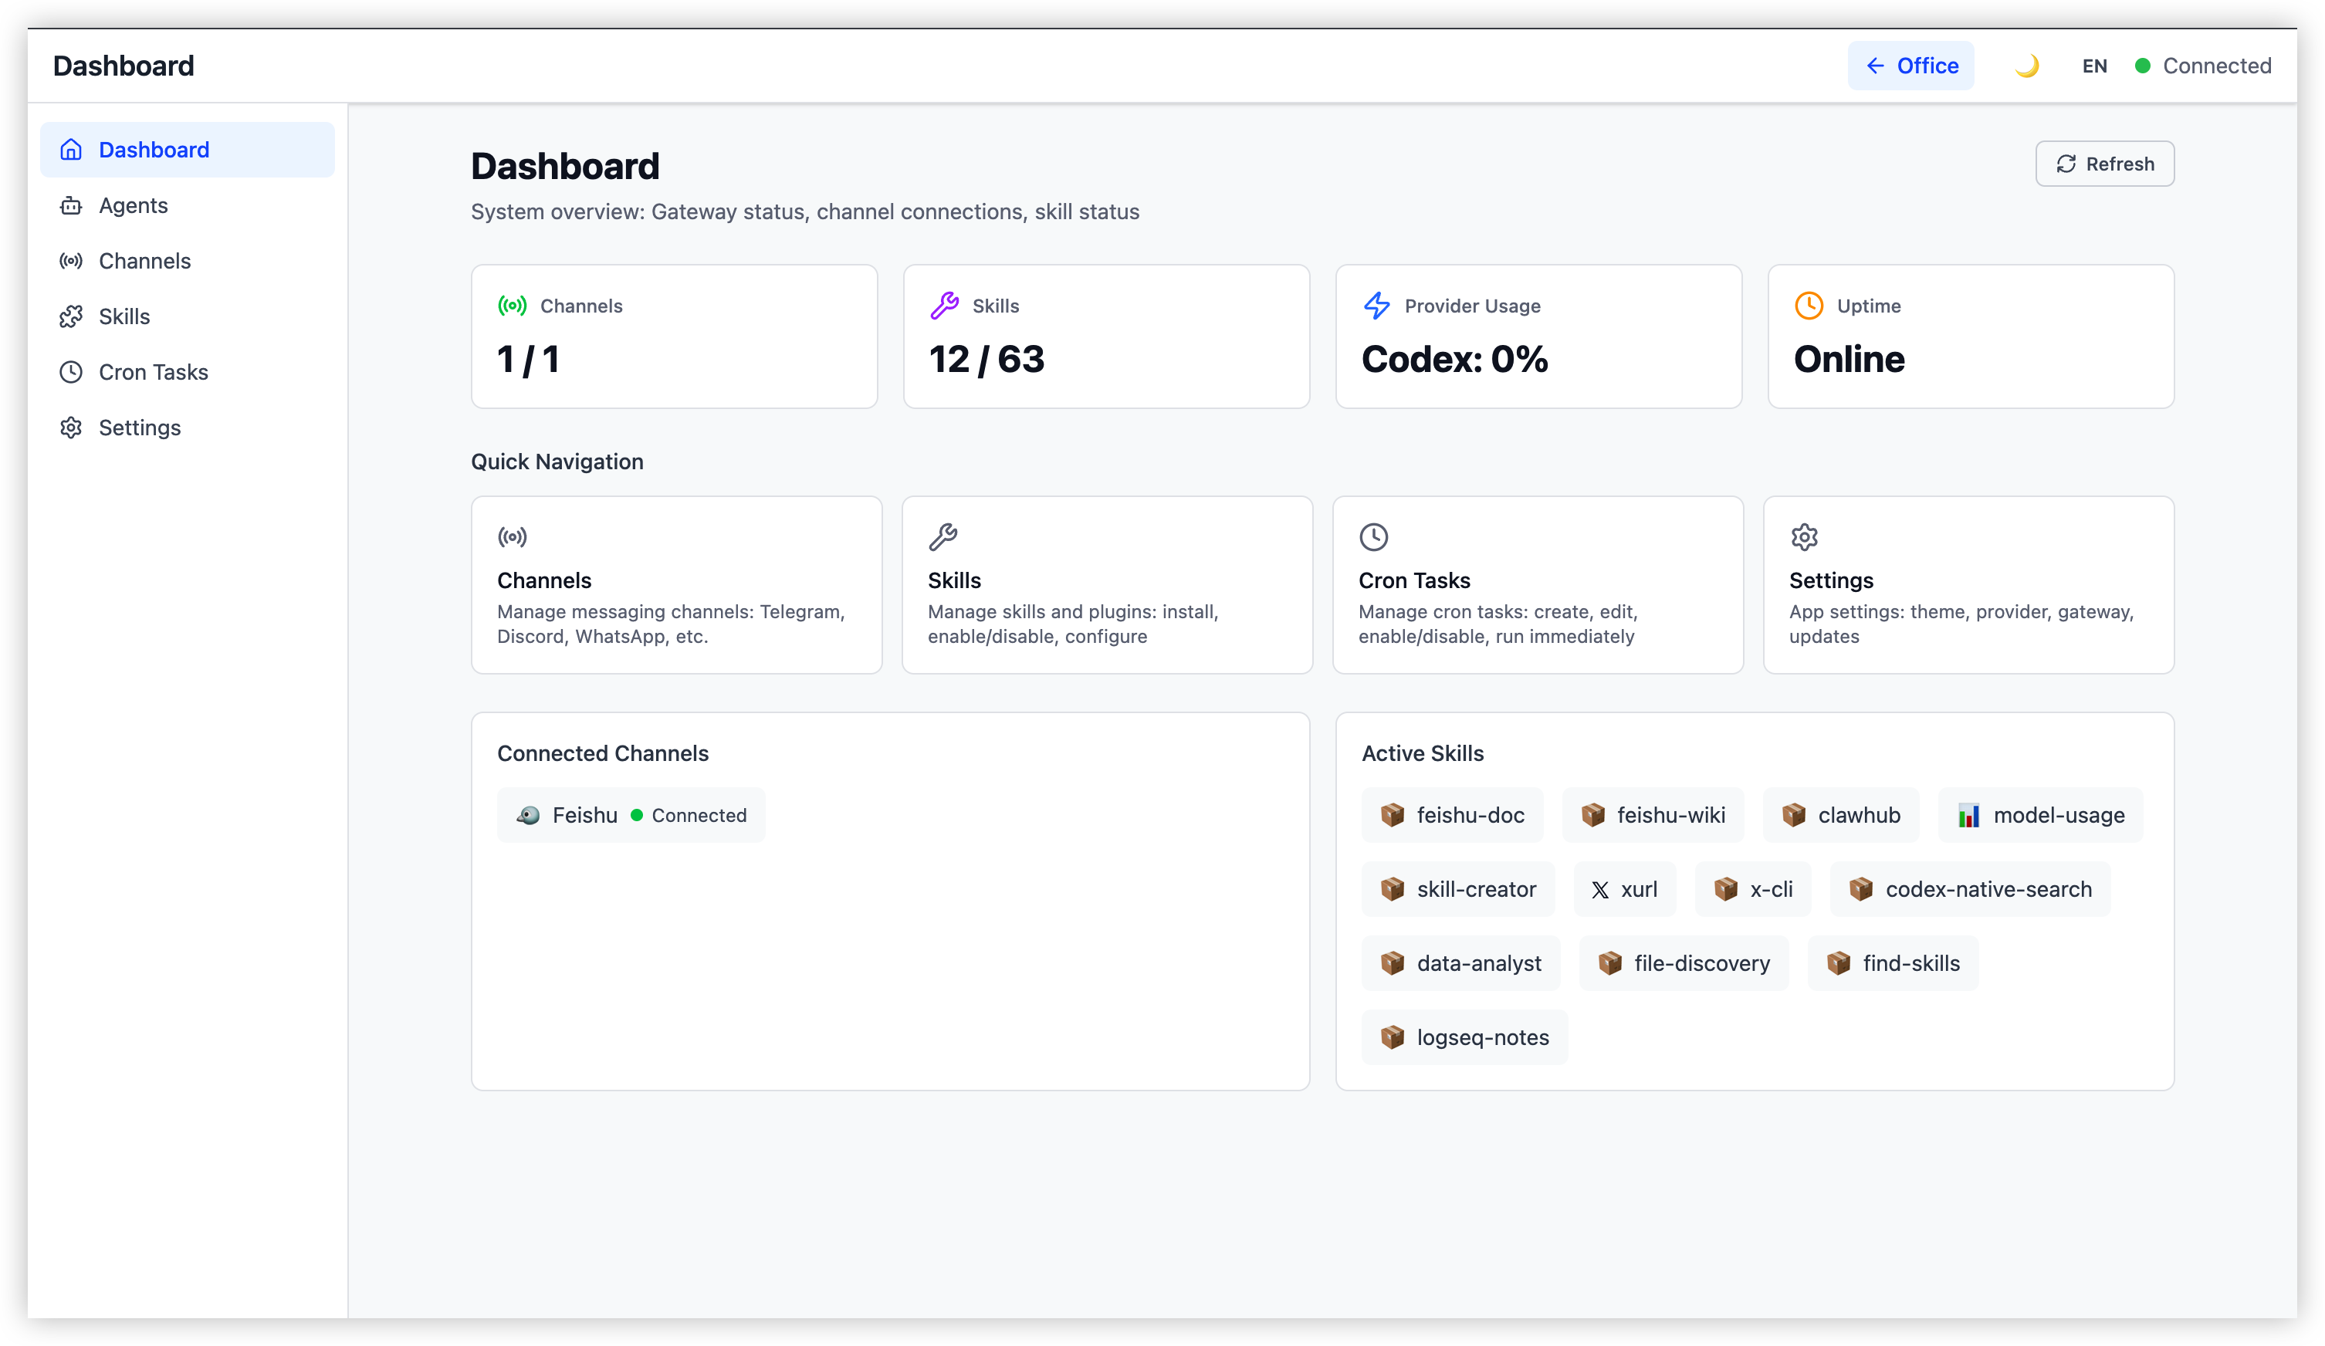Screen dimensions: 2325x1346
Task: Click the Dashboard home icon in sidebar
Action: (71, 150)
